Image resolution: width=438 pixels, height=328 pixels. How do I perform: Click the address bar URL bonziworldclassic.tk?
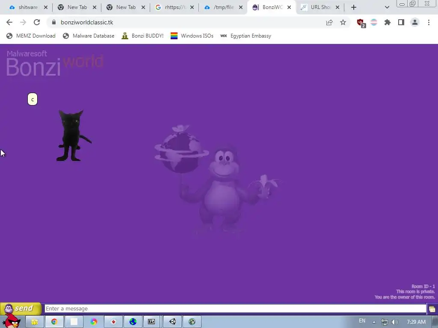pos(87,22)
